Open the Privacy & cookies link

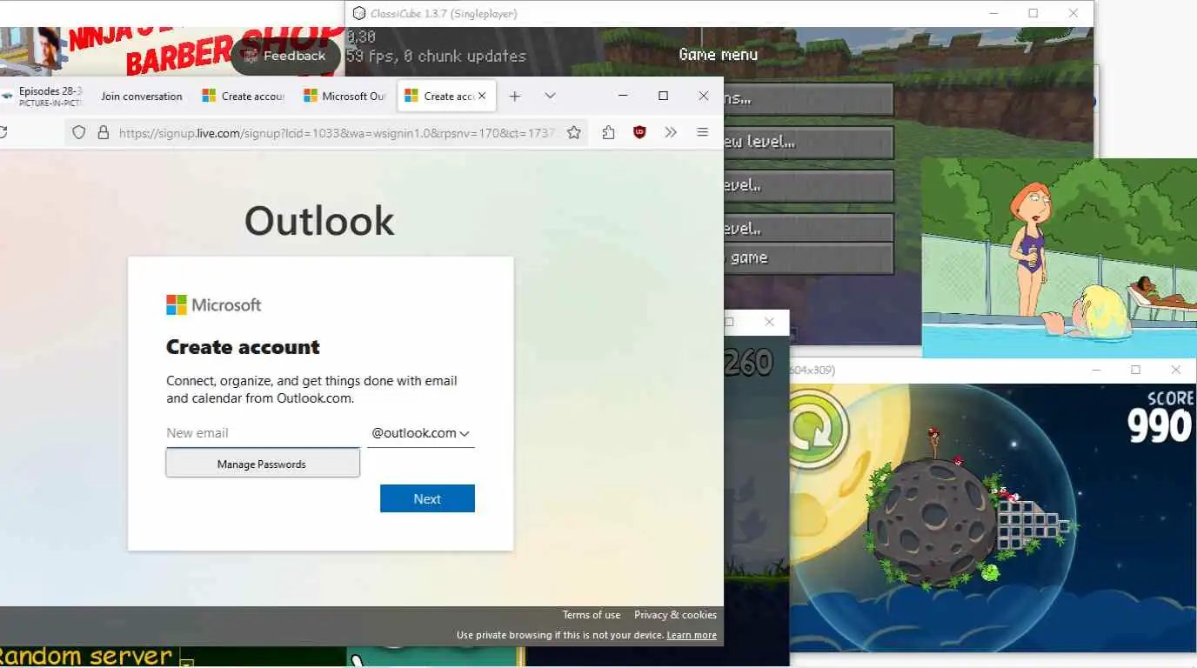tap(675, 615)
